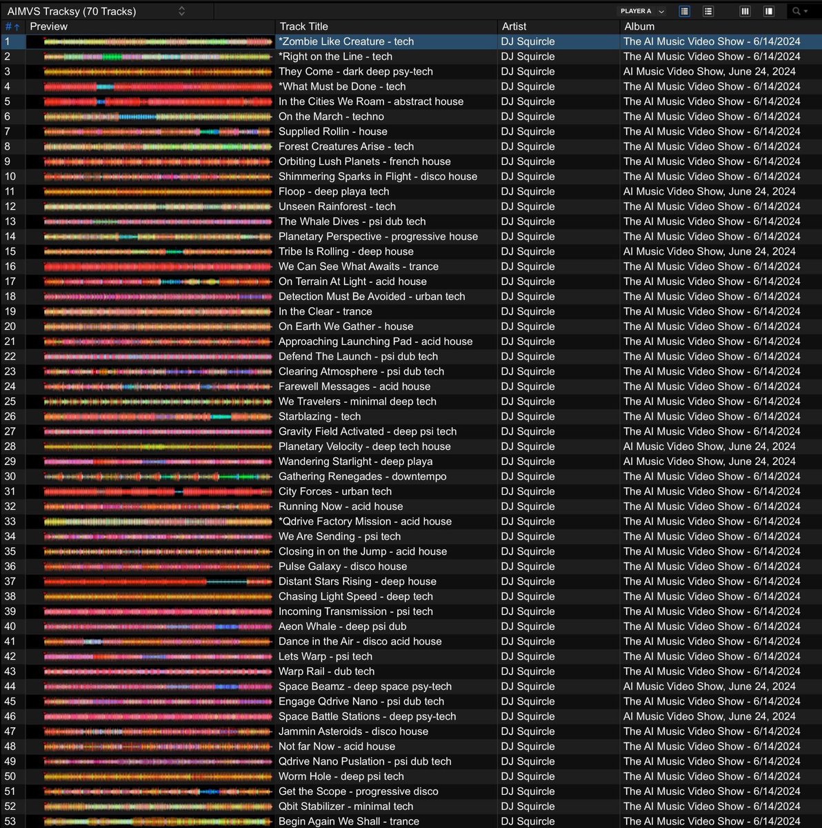Select "We Travelers - minimal deep tech"
Viewport: 822px width, 828px height.
pos(357,402)
